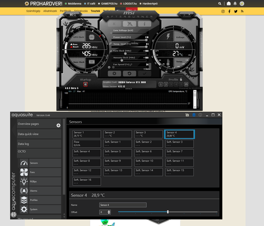This screenshot has height=226, width=264.
Task: Save Afterburner profile with save icon
Action: tap(186, 84)
